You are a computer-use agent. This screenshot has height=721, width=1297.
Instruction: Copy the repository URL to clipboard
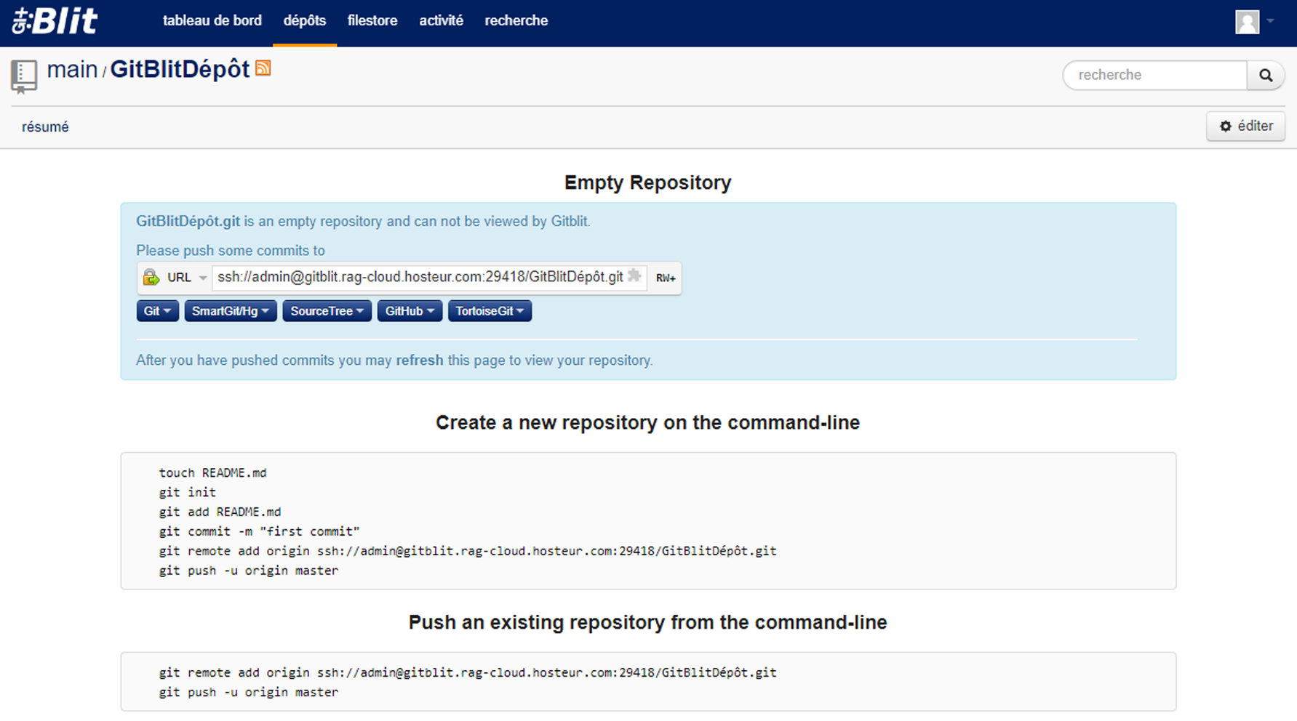[x=634, y=276]
